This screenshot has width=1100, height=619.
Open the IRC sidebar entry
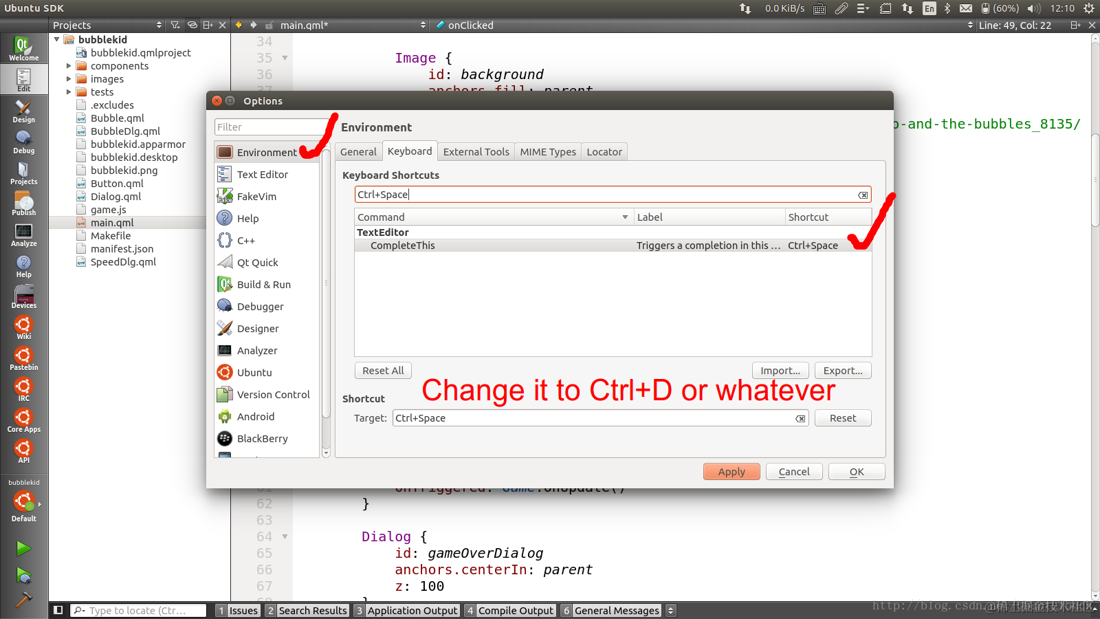(x=23, y=389)
